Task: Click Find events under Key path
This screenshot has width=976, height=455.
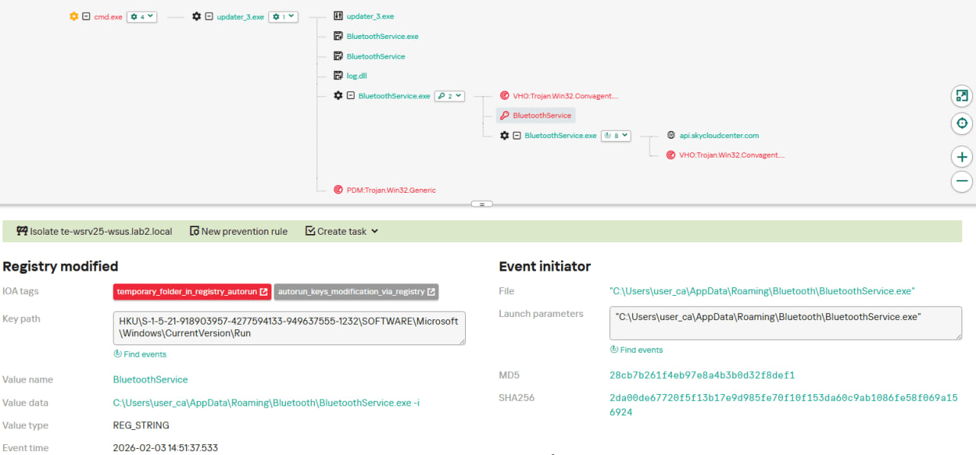Action: click(140, 354)
